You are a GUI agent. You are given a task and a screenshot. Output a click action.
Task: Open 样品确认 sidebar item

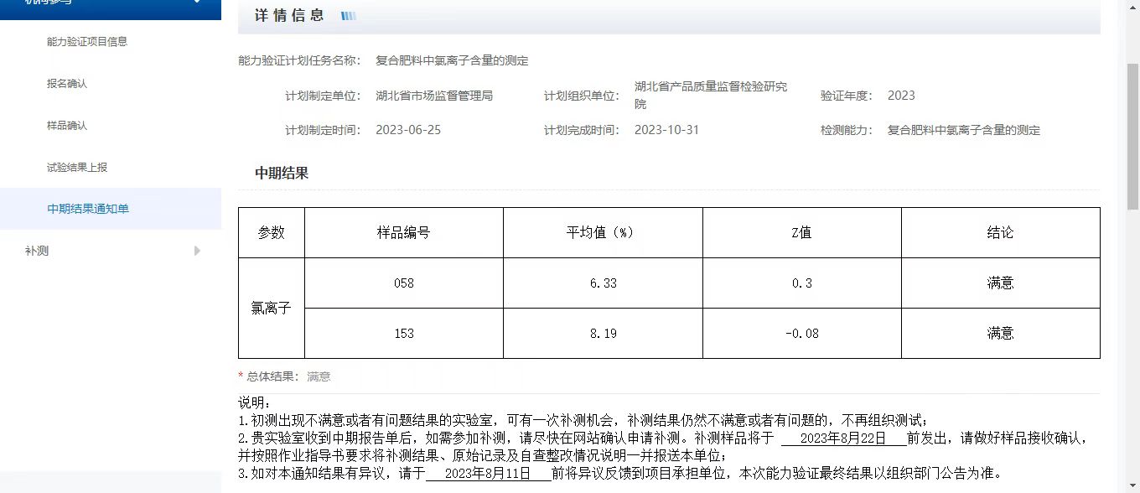coord(67,125)
